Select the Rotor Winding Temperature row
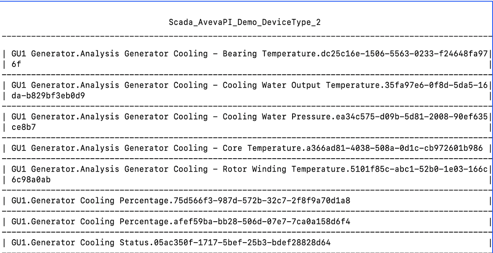This screenshot has height=253, width=493. pos(246,175)
